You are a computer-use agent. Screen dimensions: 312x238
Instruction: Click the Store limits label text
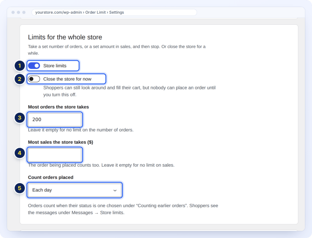pyautogui.click(x=55, y=65)
